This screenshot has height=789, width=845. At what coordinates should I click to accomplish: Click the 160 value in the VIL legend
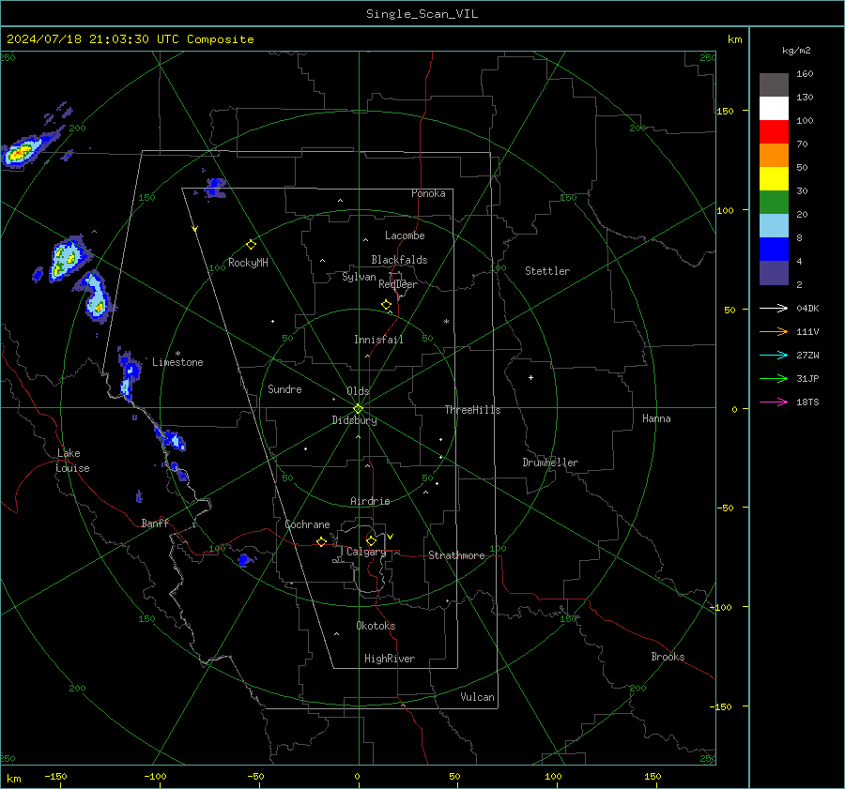pyautogui.click(x=805, y=74)
